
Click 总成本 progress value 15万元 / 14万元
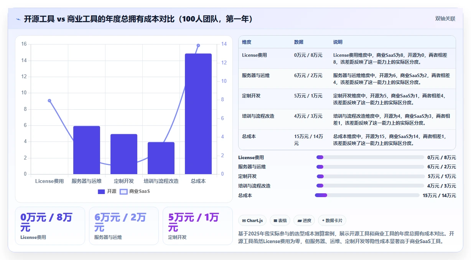tap(440, 196)
